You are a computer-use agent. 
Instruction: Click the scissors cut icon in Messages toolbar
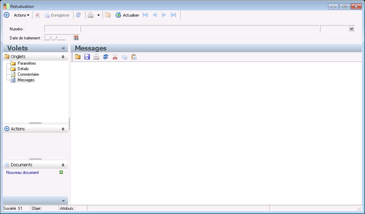[x=115, y=57]
